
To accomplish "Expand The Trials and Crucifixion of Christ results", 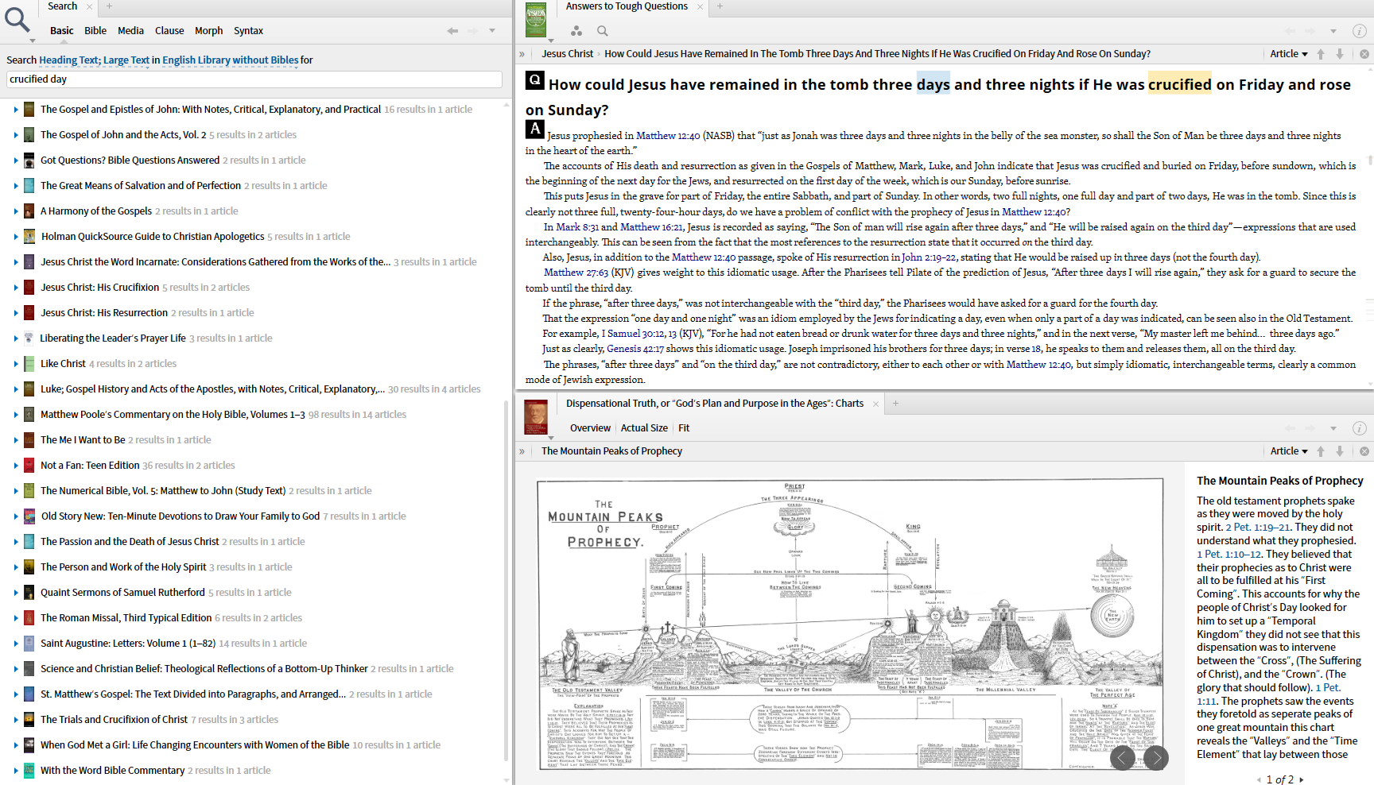I will (15, 720).
